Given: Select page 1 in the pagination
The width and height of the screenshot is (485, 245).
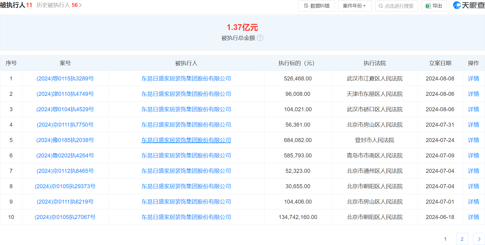Looking at the screenshot, I should [x=445, y=239].
